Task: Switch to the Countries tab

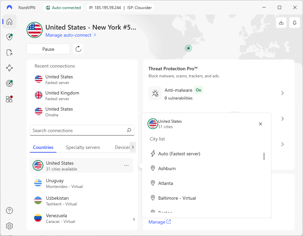Action: pyautogui.click(x=43, y=147)
